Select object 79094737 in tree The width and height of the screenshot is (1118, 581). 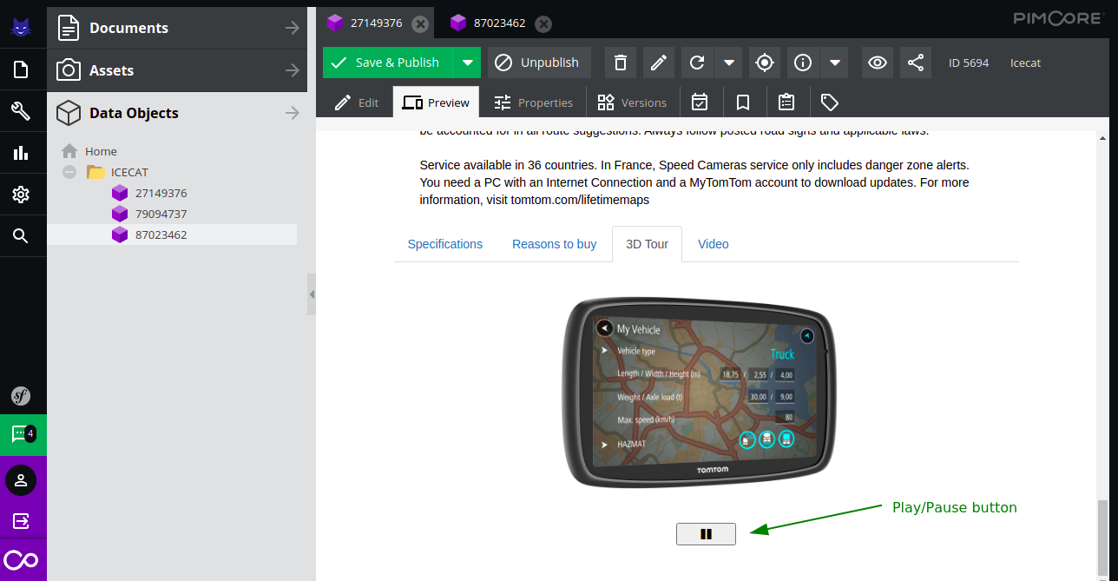[x=161, y=214]
